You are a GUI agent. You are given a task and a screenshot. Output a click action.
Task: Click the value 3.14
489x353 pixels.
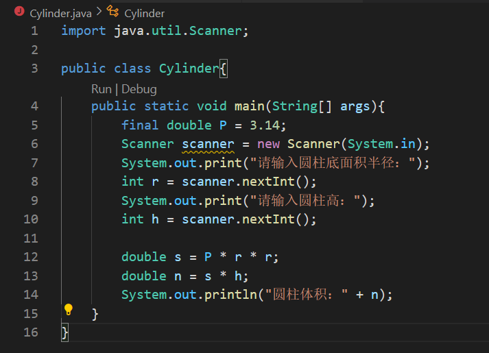coord(265,125)
